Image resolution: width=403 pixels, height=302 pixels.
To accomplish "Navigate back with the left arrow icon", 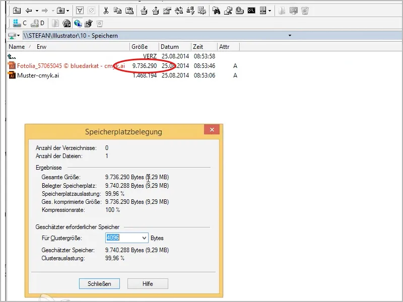I will (x=29, y=11).
